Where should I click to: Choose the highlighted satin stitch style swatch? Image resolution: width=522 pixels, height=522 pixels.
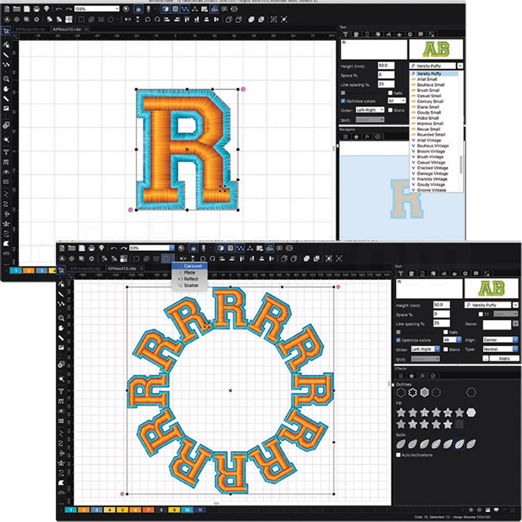point(460,443)
